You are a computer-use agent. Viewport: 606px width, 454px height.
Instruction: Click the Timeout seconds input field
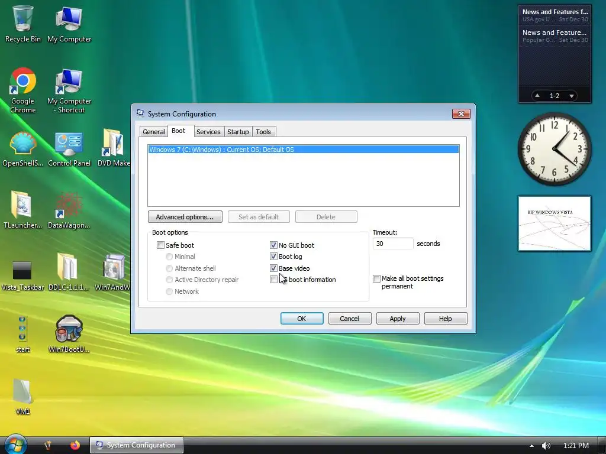point(393,244)
